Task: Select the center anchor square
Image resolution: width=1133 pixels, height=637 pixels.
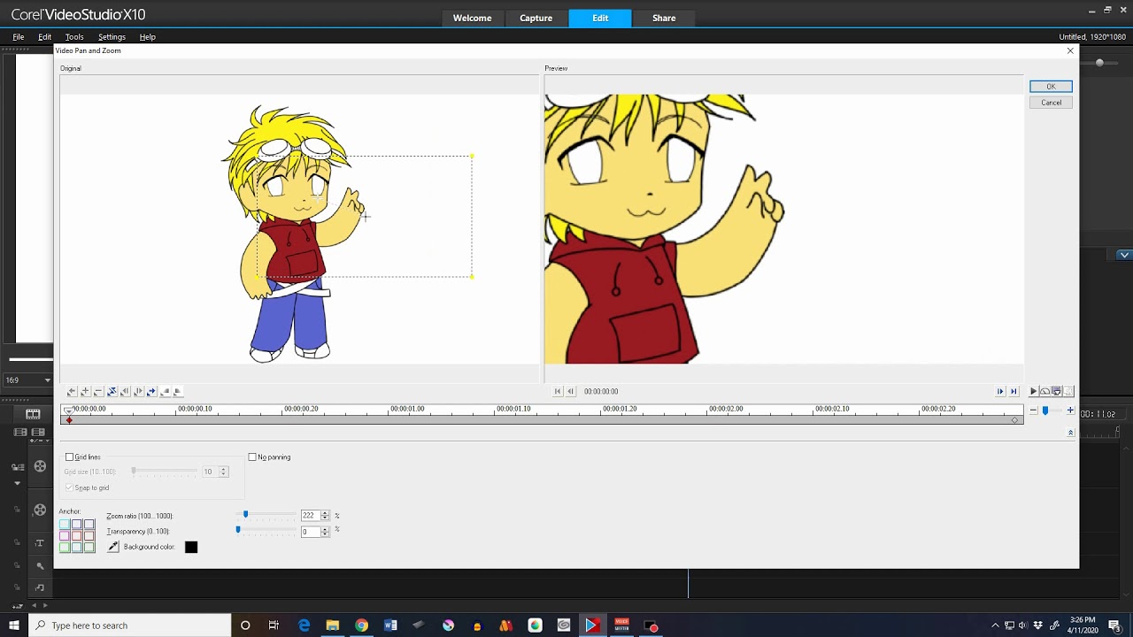Action: [77, 536]
